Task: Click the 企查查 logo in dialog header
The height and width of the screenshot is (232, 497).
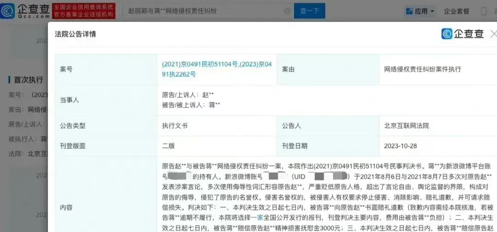Action: [463, 34]
